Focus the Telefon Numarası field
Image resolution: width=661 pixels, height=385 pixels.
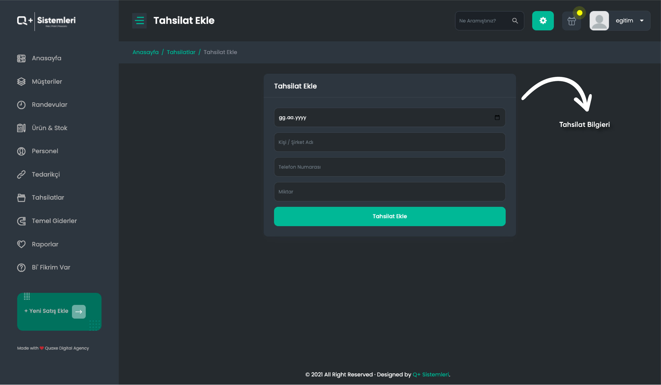click(x=390, y=167)
